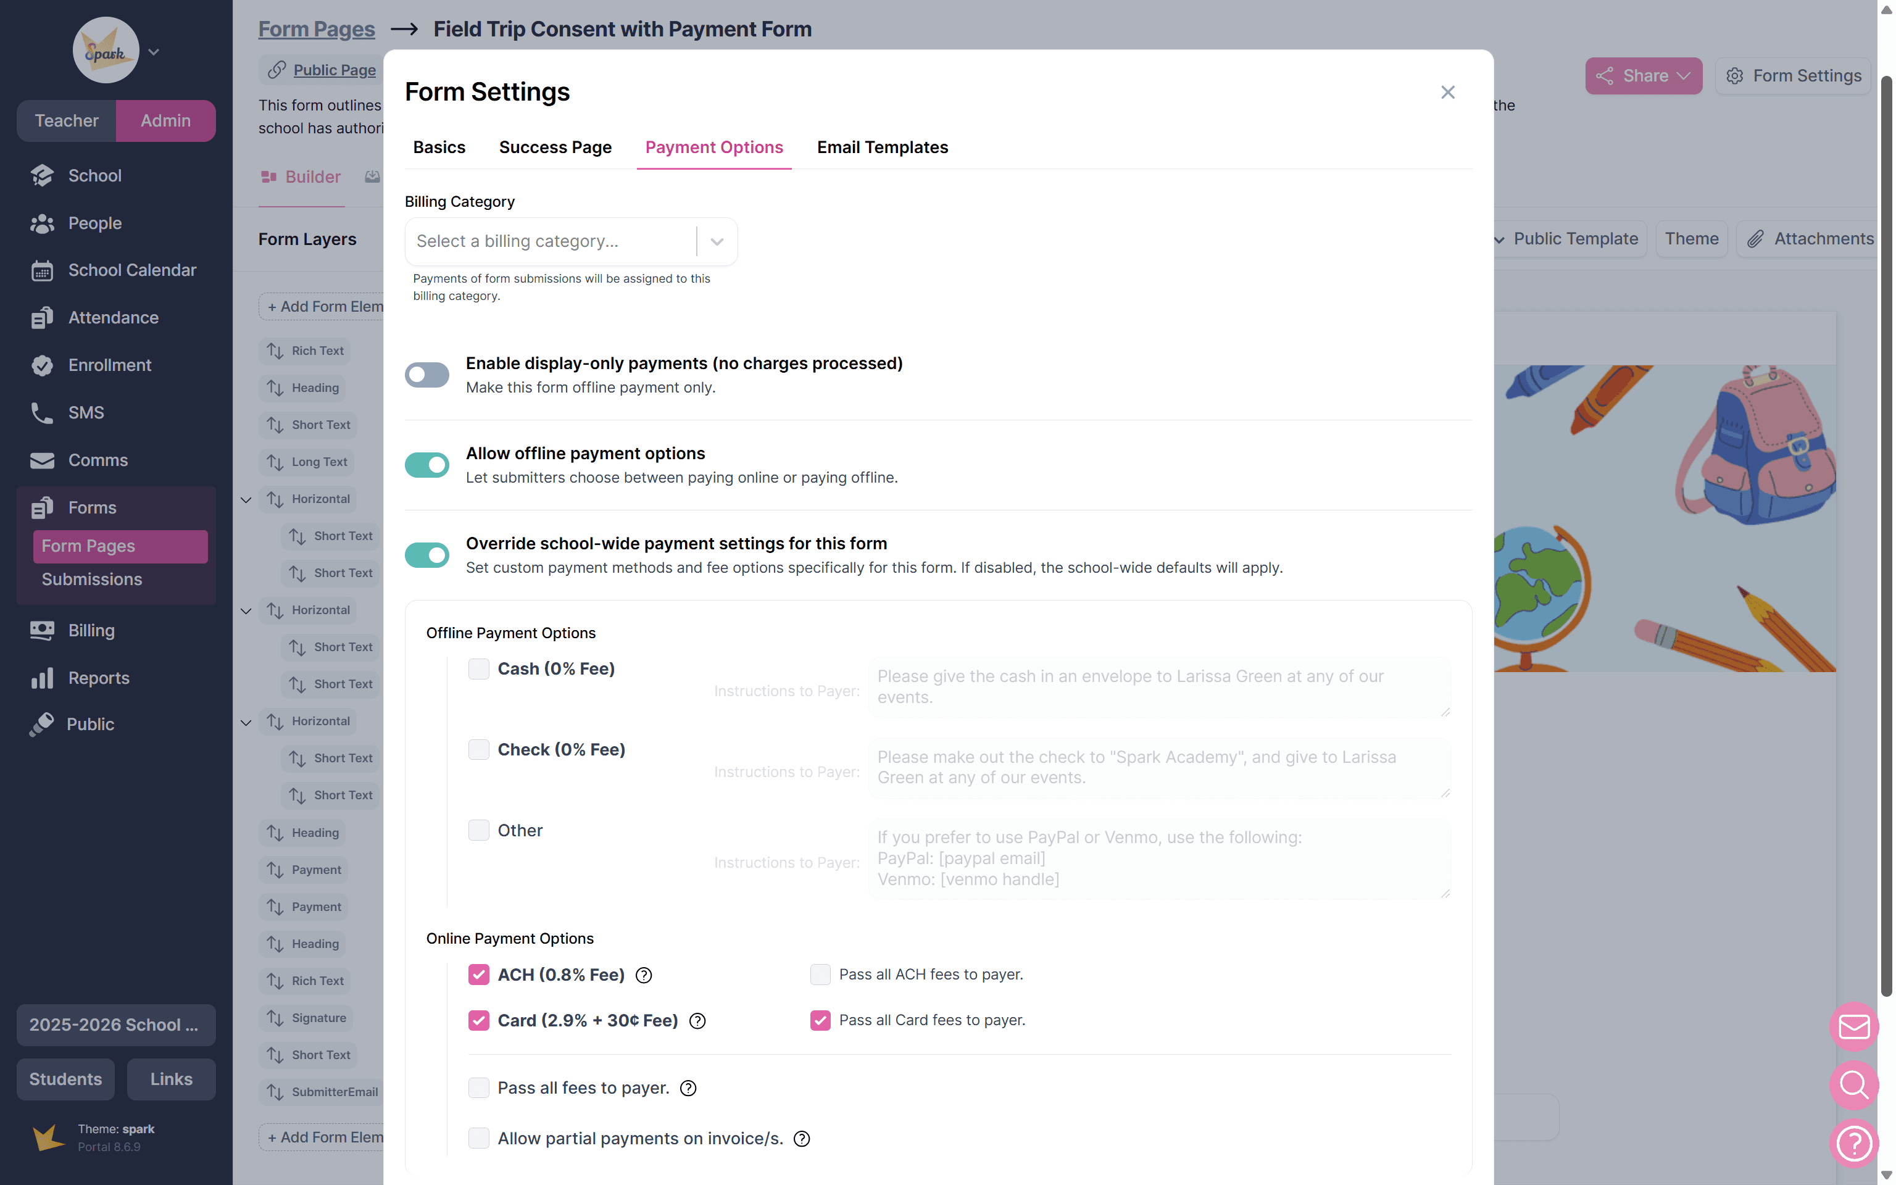The image size is (1896, 1185).
Task: Open the pink mail floating button
Action: (x=1853, y=1026)
